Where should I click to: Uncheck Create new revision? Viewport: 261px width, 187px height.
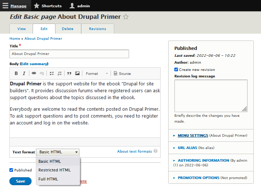tap(176, 69)
